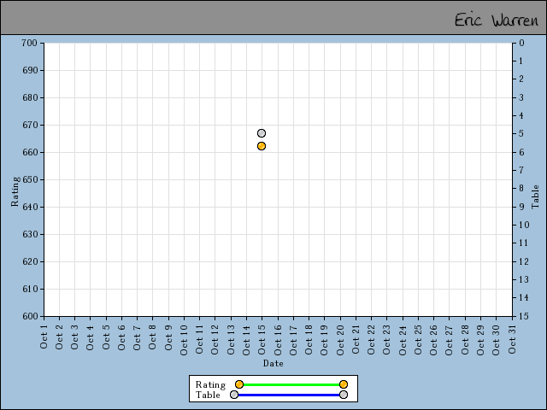The image size is (547, 410).
Task: Click the 15 value on the Table axis
Action: point(522,316)
